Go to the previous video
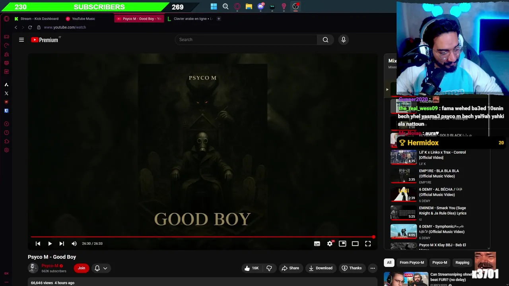Image resolution: width=509 pixels, height=286 pixels. [38, 243]
